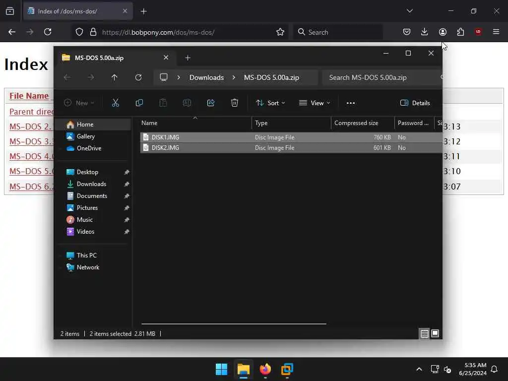Image resolution: width=508 pixels, height=381 pixels.
Task: Click the This PC monitor icon in address bar
Action: pyautogui.click(x=164, y=77)
